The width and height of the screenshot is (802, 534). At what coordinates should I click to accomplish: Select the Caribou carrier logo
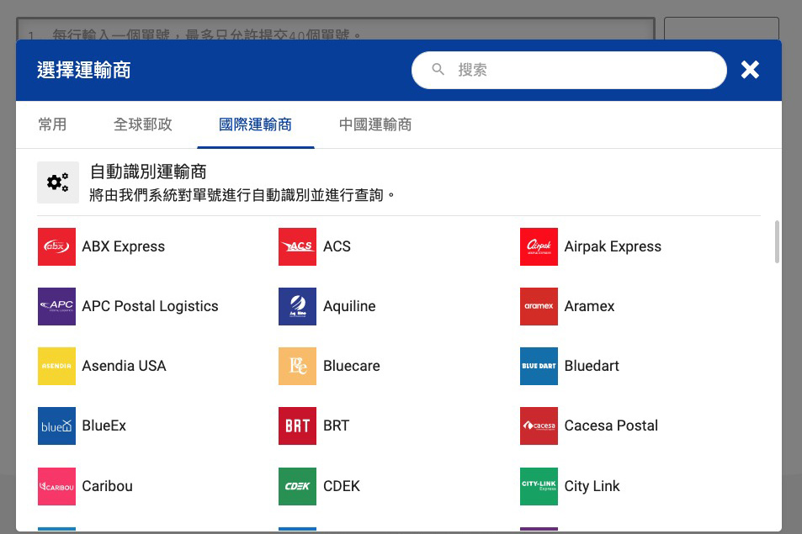pyautogui.click(x=56, y=486)
